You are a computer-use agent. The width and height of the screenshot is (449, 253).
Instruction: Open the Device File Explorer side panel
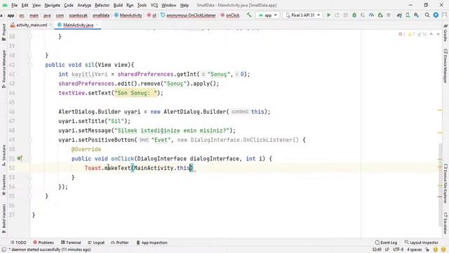[x=445, y=183]
